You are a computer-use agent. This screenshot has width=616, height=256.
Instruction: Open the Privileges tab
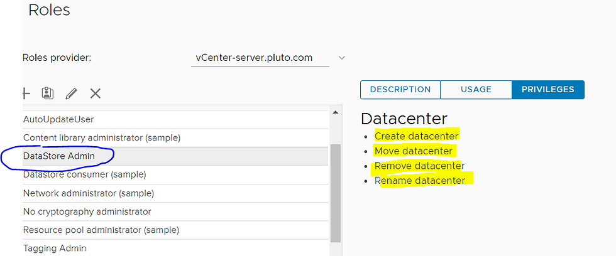click(x=547, y=90)
